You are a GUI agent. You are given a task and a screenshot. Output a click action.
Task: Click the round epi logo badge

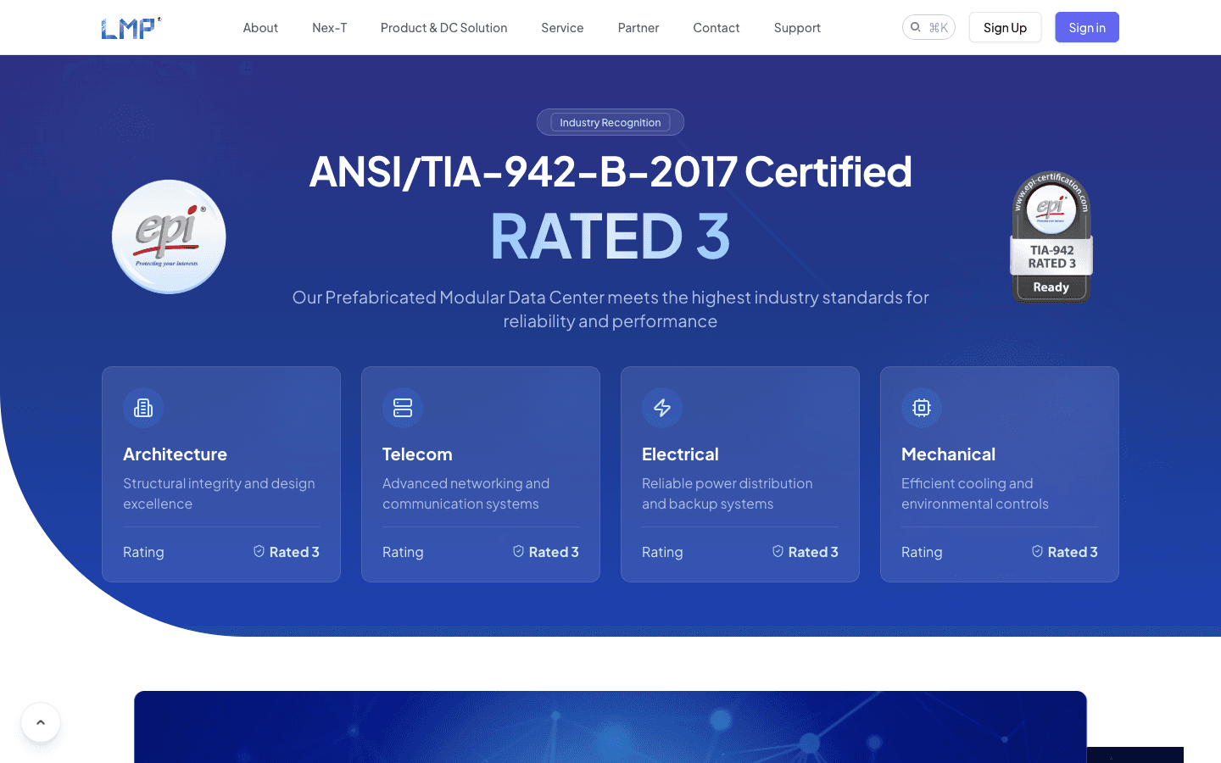pyautogui.click(x=169, y=237)
